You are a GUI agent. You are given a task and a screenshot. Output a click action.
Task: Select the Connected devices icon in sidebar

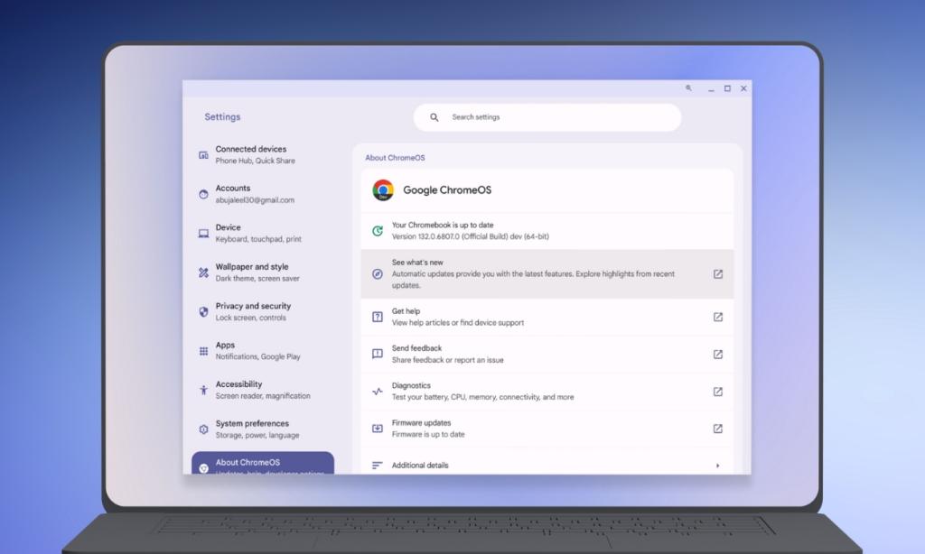point(203,153)
